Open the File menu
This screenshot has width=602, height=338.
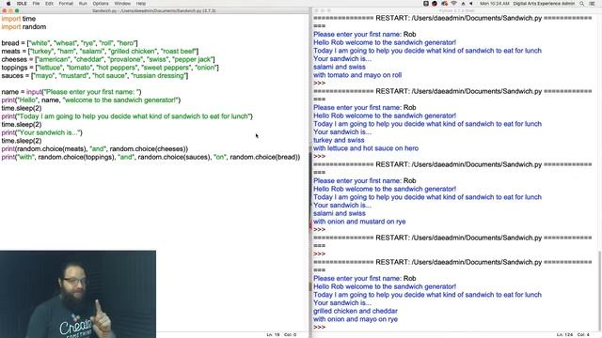click(36, 4)
